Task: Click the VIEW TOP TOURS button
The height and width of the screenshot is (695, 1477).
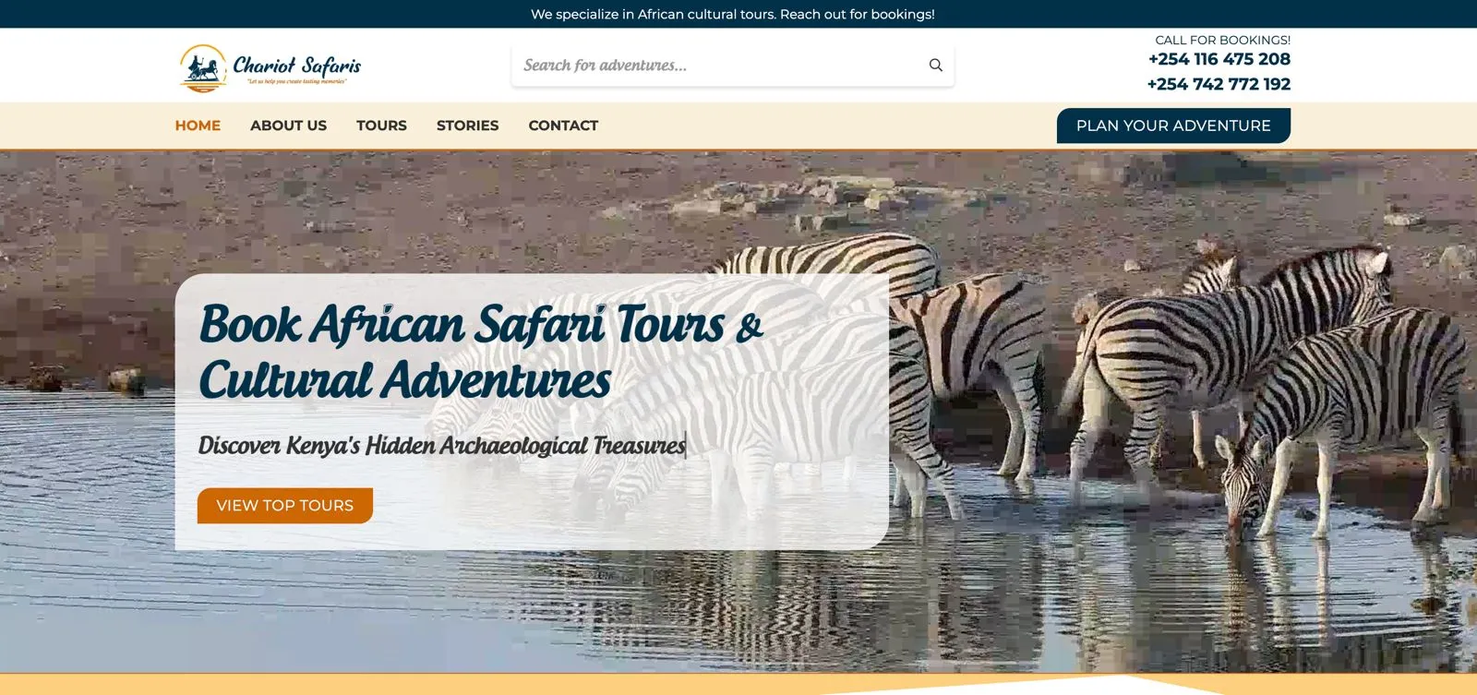Action: (285, 506)
